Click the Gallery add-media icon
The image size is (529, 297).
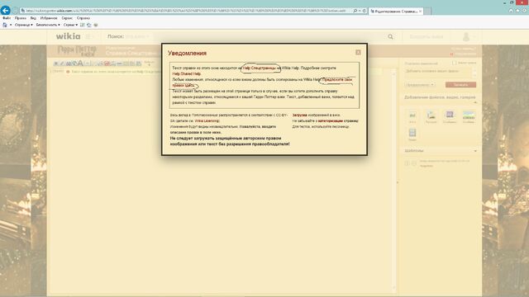tap(431, 117)
